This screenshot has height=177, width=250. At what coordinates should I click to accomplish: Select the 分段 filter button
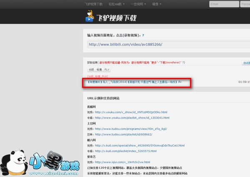(x=91, y=70)
